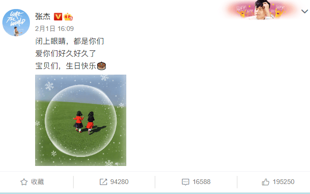Click the star favorite icon
310x194 pixels.
[24, 182]
